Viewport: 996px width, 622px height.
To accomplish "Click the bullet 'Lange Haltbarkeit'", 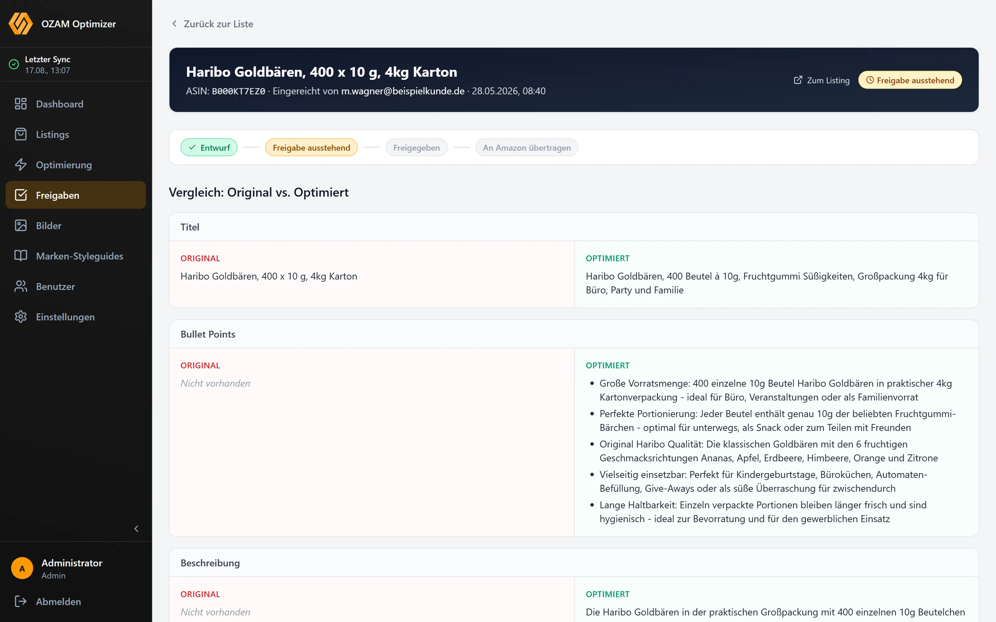I will click(x=763, y=512).
